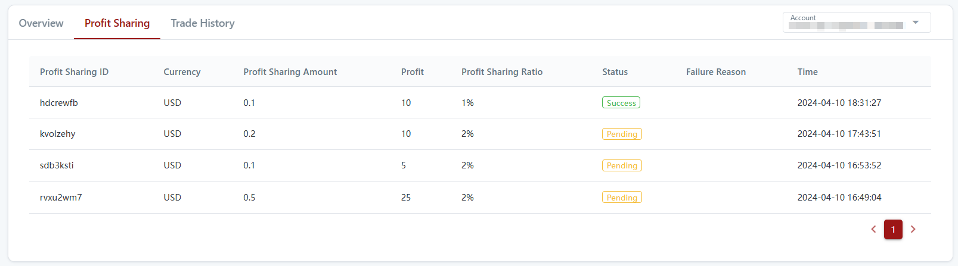The height and width of the screenshot is (266, 958).
Task: Select the sdb3ksti profit sharing ID
Action: click(57, 165)
